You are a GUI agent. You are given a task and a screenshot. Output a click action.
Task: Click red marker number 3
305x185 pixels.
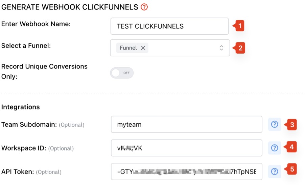[x=290, y=124]
